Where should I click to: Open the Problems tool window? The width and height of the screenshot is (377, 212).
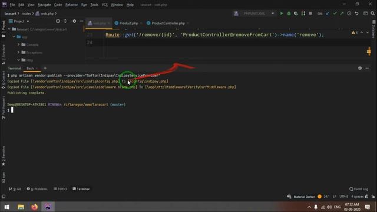click(37, 189)
